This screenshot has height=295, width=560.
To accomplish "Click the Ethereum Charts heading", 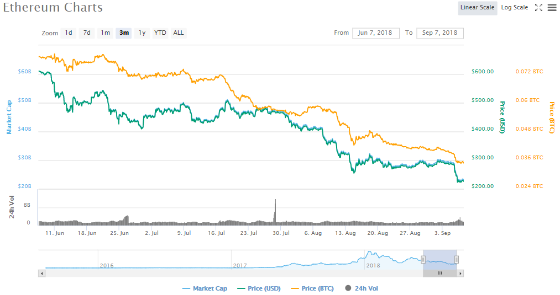I will pyautogui.click(x=53, y=8).
